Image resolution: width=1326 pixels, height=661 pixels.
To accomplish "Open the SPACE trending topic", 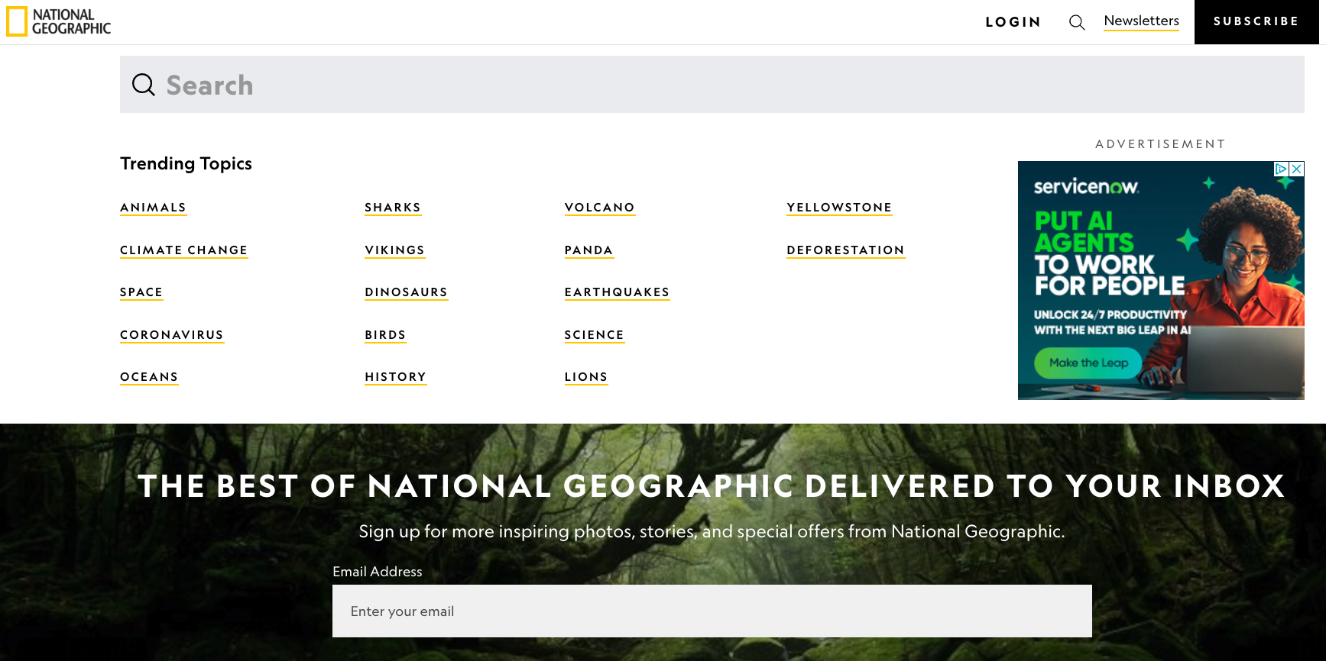I will pyautogui.click(x=141, y=292).
